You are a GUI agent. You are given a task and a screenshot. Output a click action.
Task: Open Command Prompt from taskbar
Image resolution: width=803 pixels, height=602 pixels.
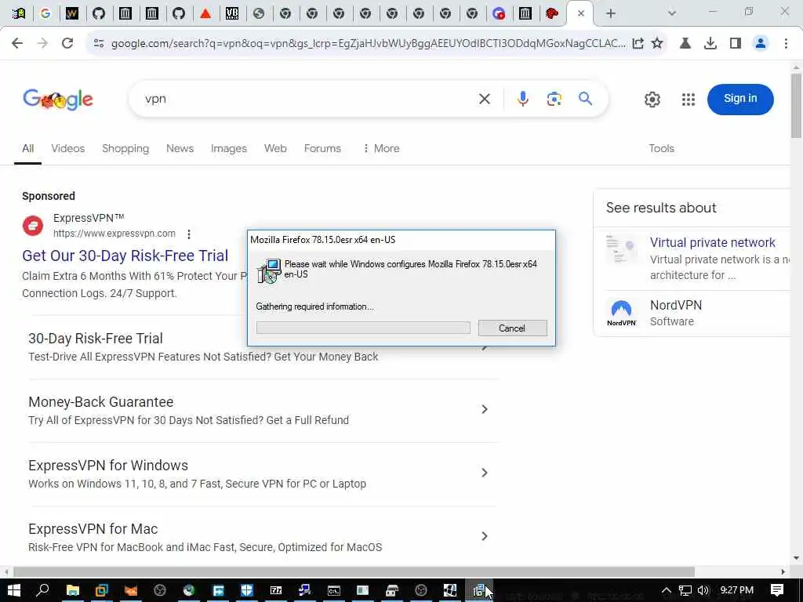pyautogui.click(x=334, y=591)
